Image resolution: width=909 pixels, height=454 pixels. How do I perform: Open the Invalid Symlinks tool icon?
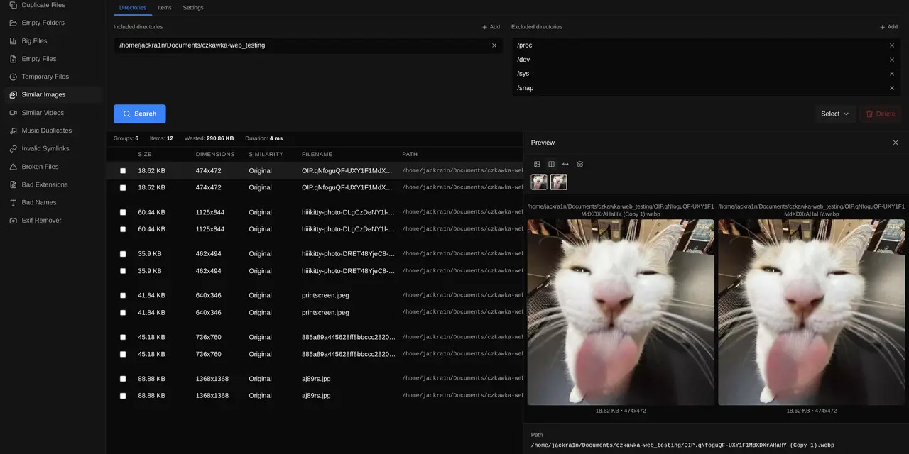coord(13,149)
